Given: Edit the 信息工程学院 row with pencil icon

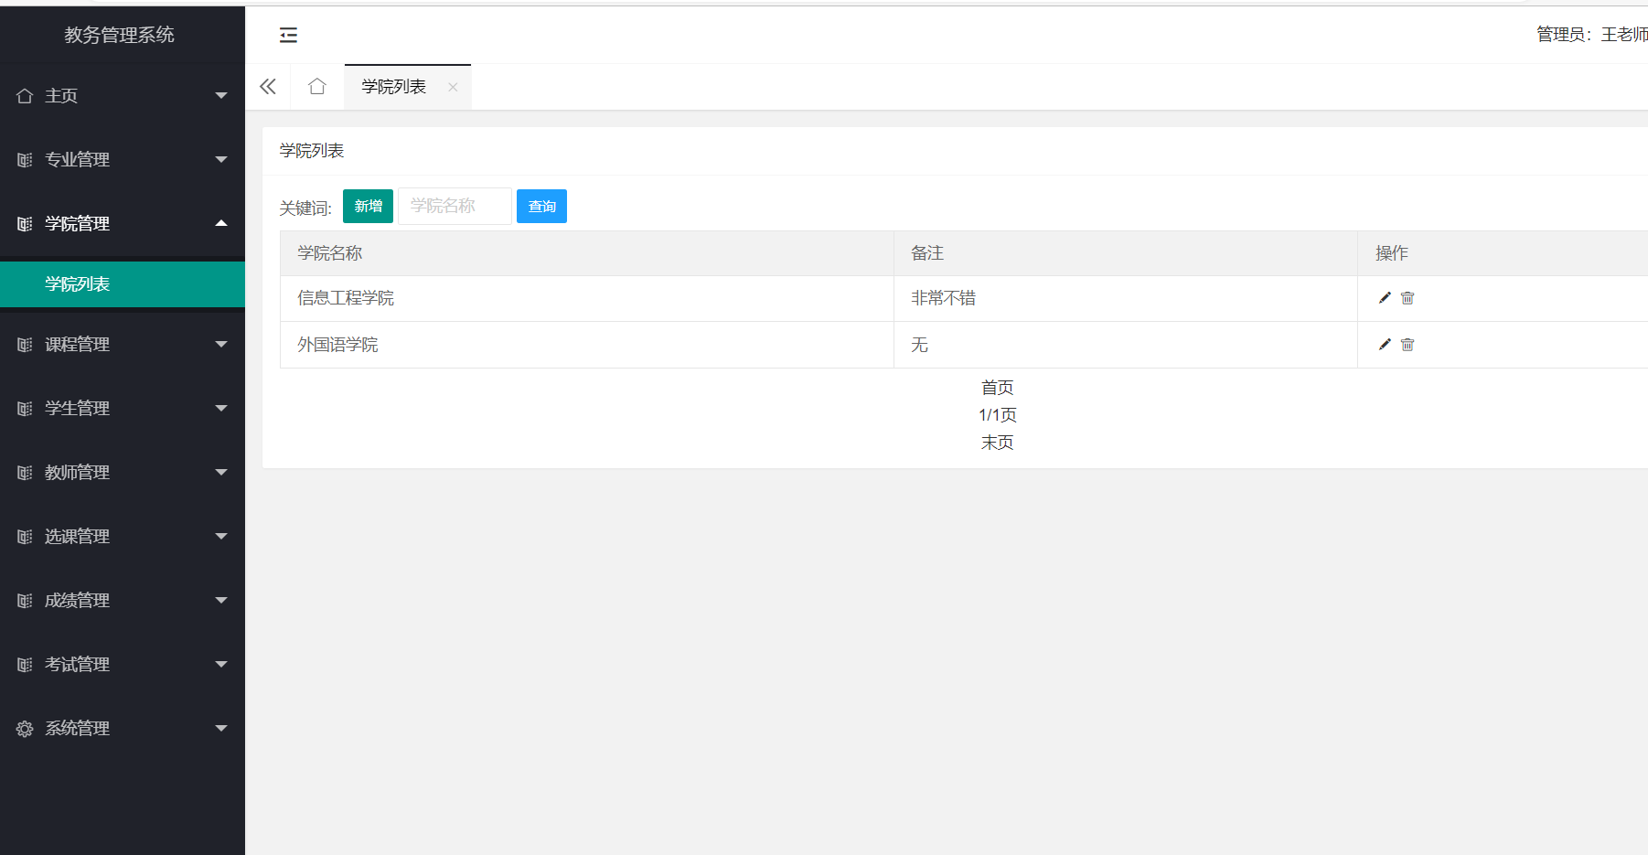Looking at the screenshot, I should 1385,298.
